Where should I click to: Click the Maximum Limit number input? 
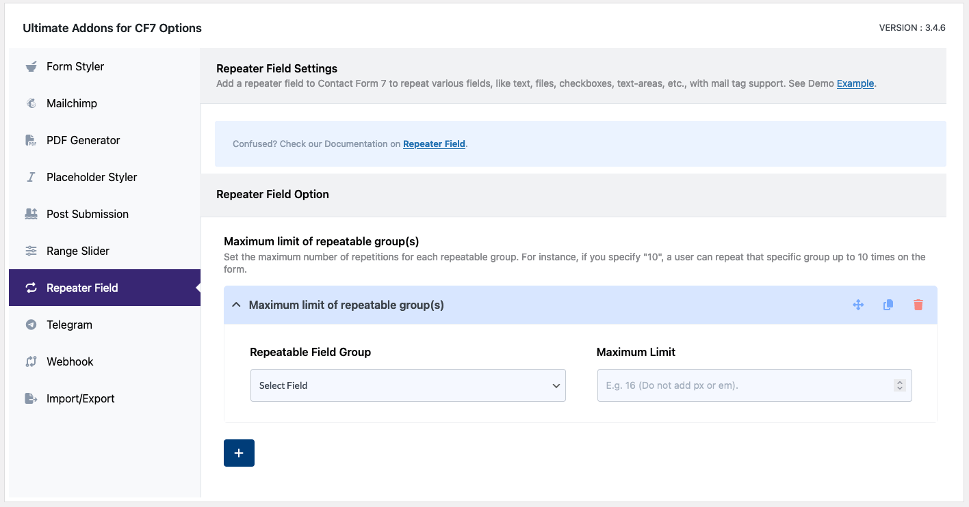click(754, 385)
